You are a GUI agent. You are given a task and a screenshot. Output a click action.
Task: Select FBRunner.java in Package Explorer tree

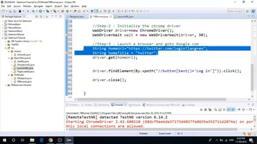(24, 82)
